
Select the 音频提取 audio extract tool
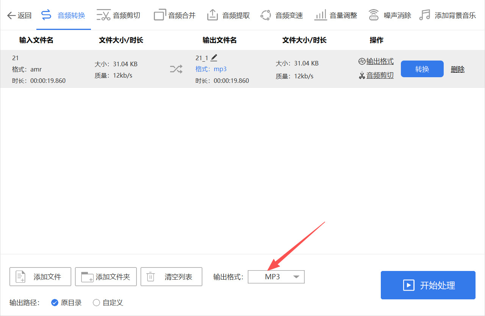click(x=228, y=15)
